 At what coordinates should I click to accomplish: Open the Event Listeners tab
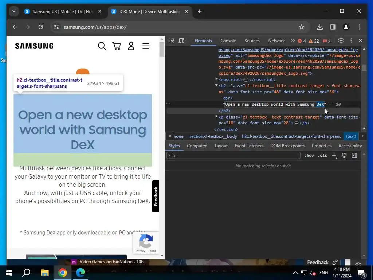tap(249, 146)
